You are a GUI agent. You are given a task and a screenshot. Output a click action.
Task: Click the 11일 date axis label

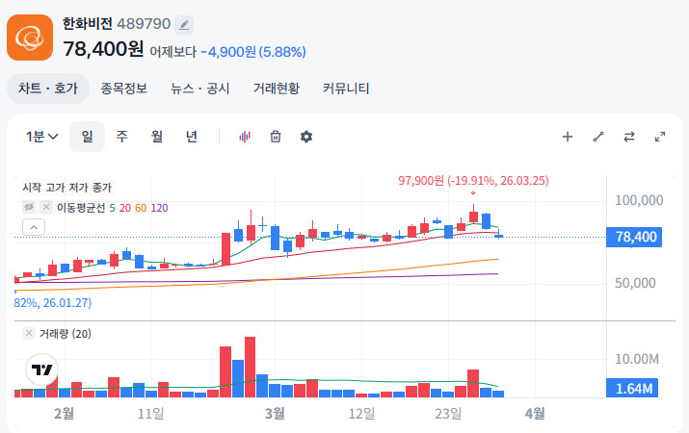click(x=150, y=413)
